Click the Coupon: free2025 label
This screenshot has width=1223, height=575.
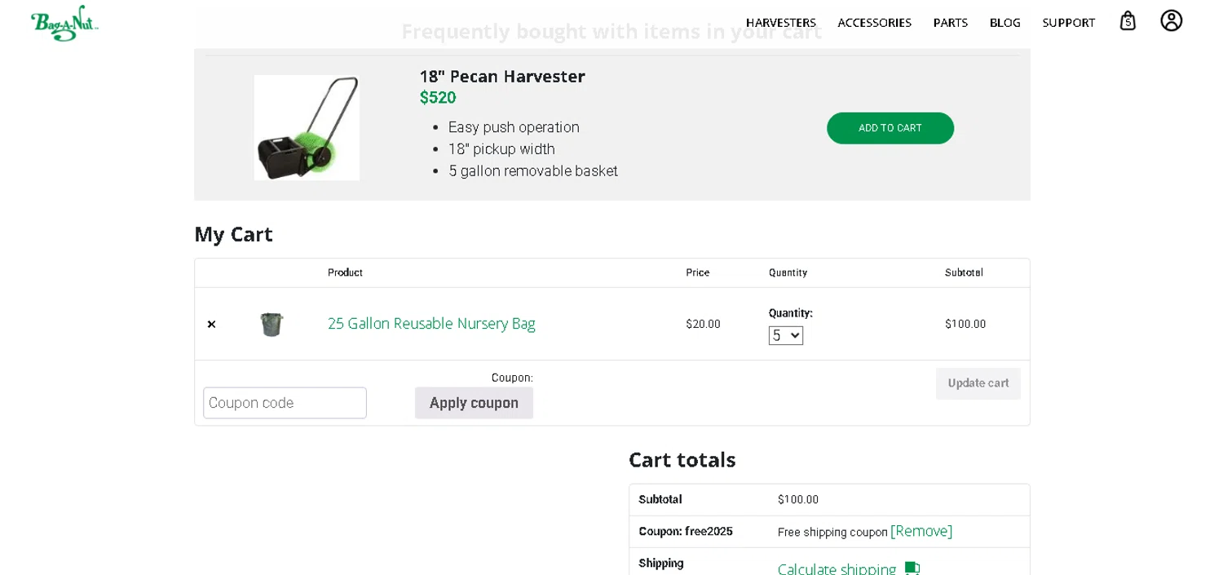coord(686,531)
